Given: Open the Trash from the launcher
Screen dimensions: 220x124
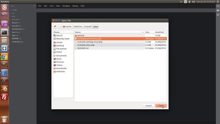Looking at the screenshot, I should click(x=4, y=120).
